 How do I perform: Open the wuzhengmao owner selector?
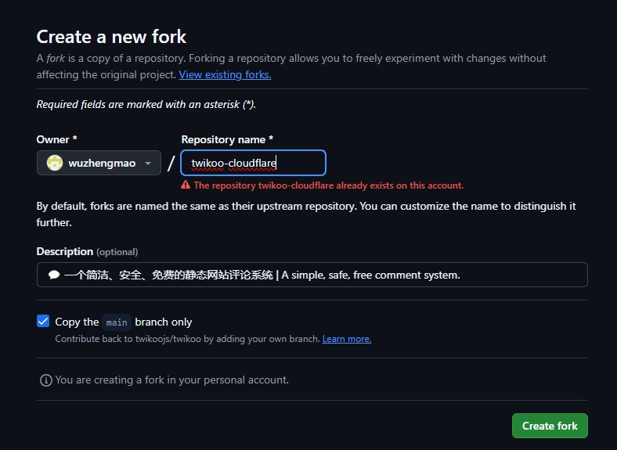point(99,163)
